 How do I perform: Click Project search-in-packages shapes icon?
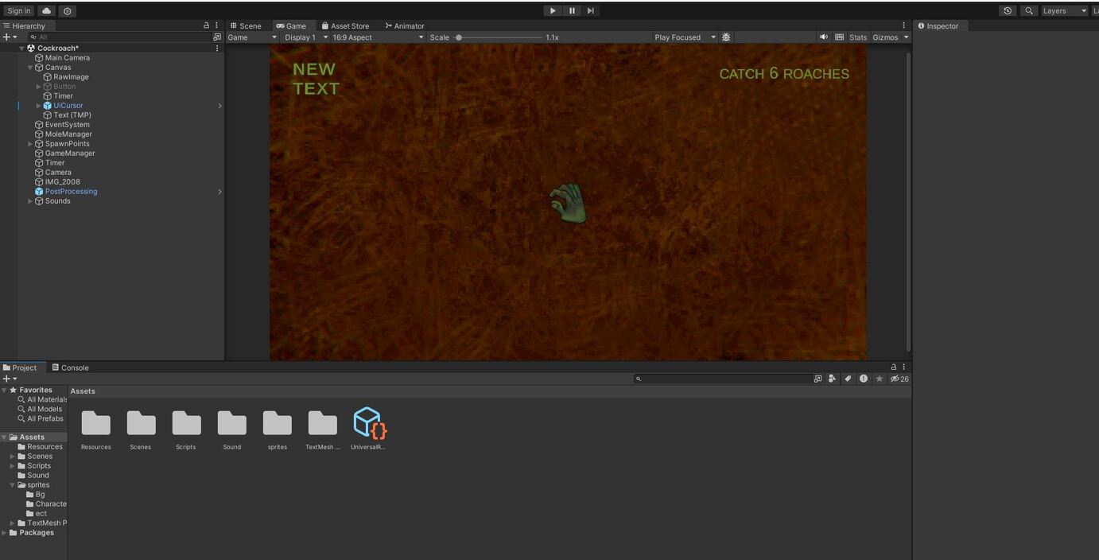point(833,379)
